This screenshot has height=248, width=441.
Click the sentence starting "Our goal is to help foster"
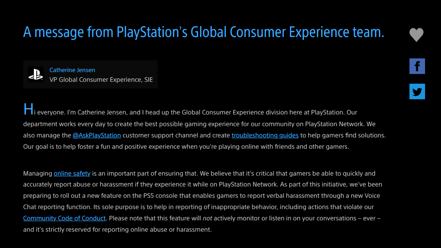186,146
